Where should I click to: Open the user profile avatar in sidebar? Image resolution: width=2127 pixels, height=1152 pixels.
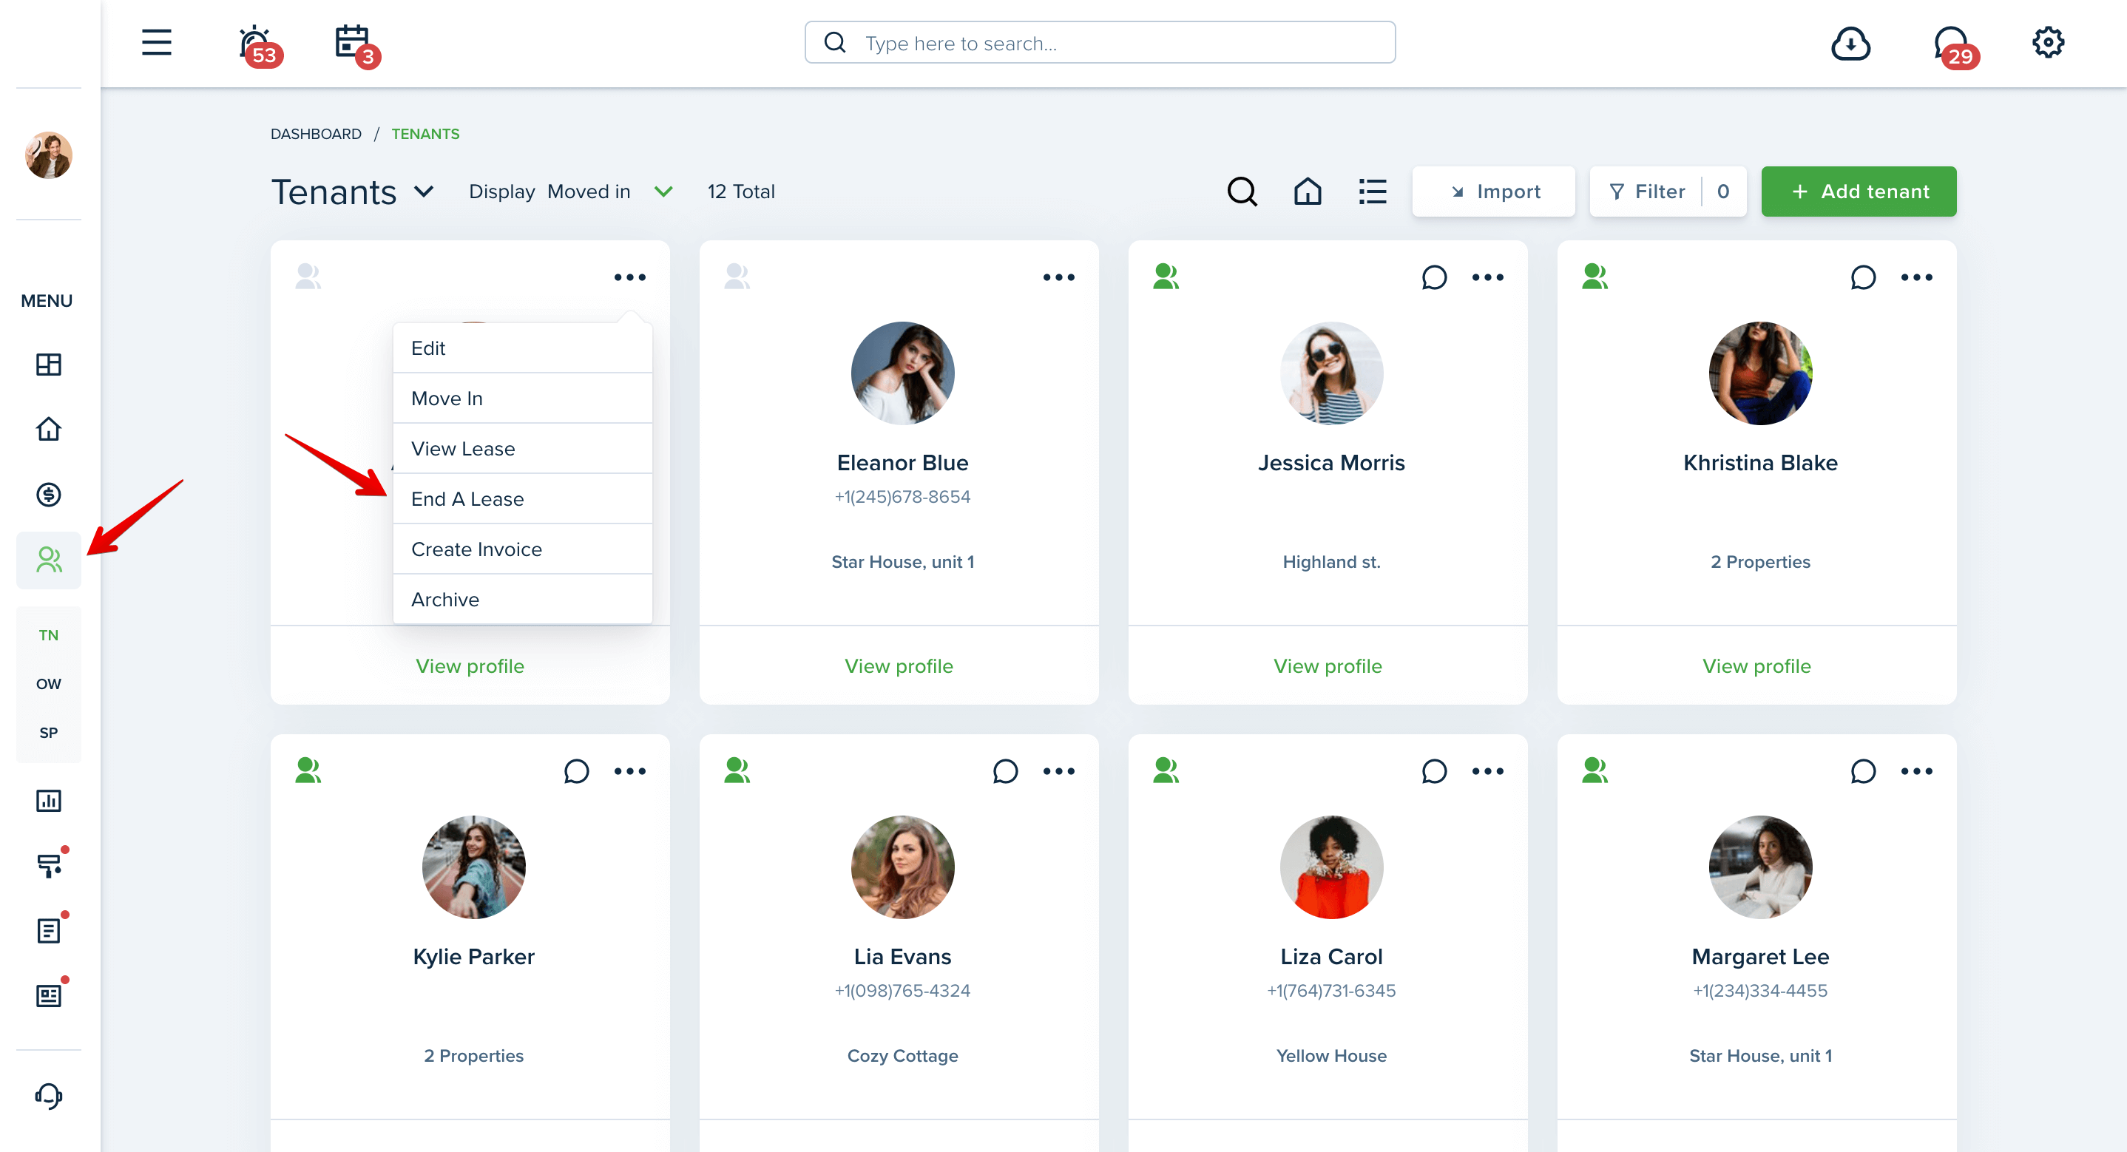49,155
